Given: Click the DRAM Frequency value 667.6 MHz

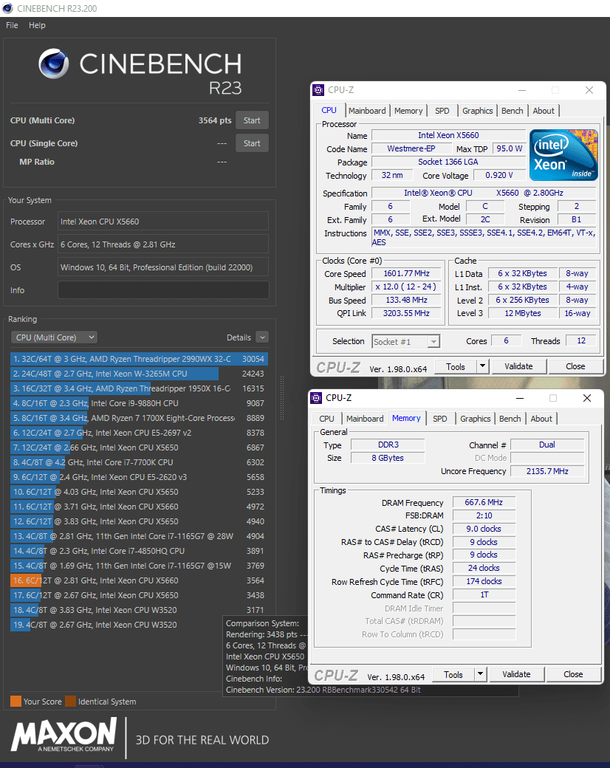Looking at the screenshot, I should pos(484,503).
